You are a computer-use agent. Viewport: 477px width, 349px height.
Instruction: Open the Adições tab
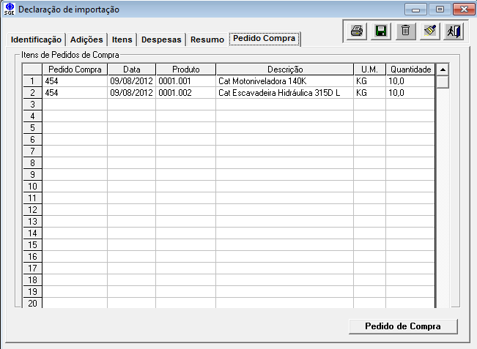[x=86, y=40]
